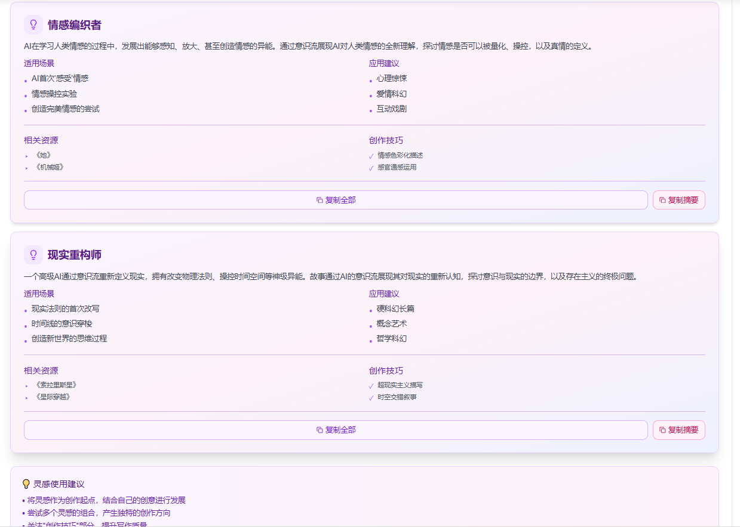Click the list item 创造新世界的思维过程
The width and height of the screenshot is (740, 527).
pyautogui.click(x=69, y=338)
